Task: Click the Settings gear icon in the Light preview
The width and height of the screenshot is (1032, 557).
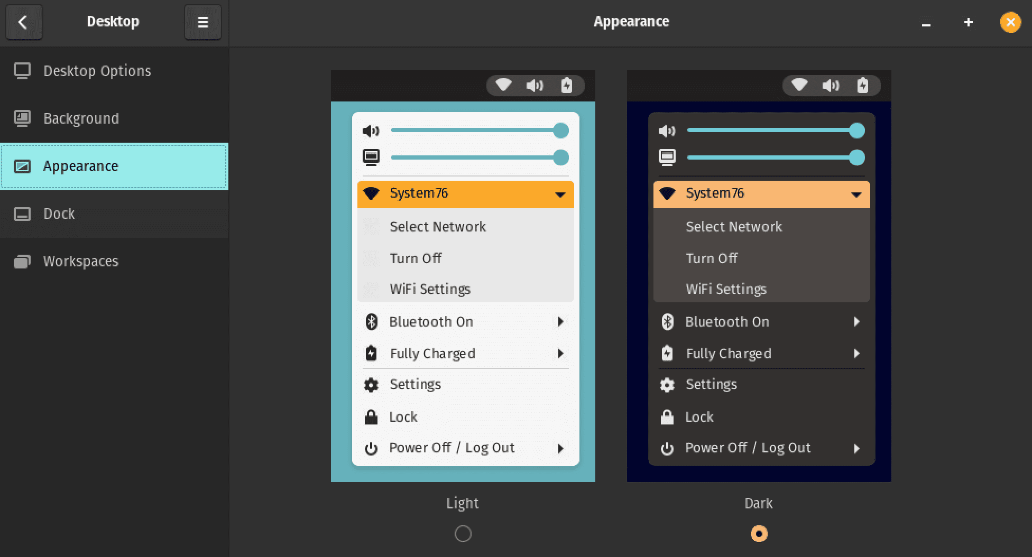Action: 371,385
